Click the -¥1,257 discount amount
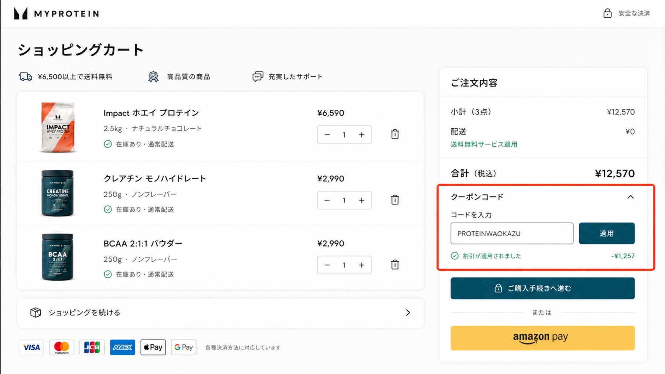 point(623,256)
